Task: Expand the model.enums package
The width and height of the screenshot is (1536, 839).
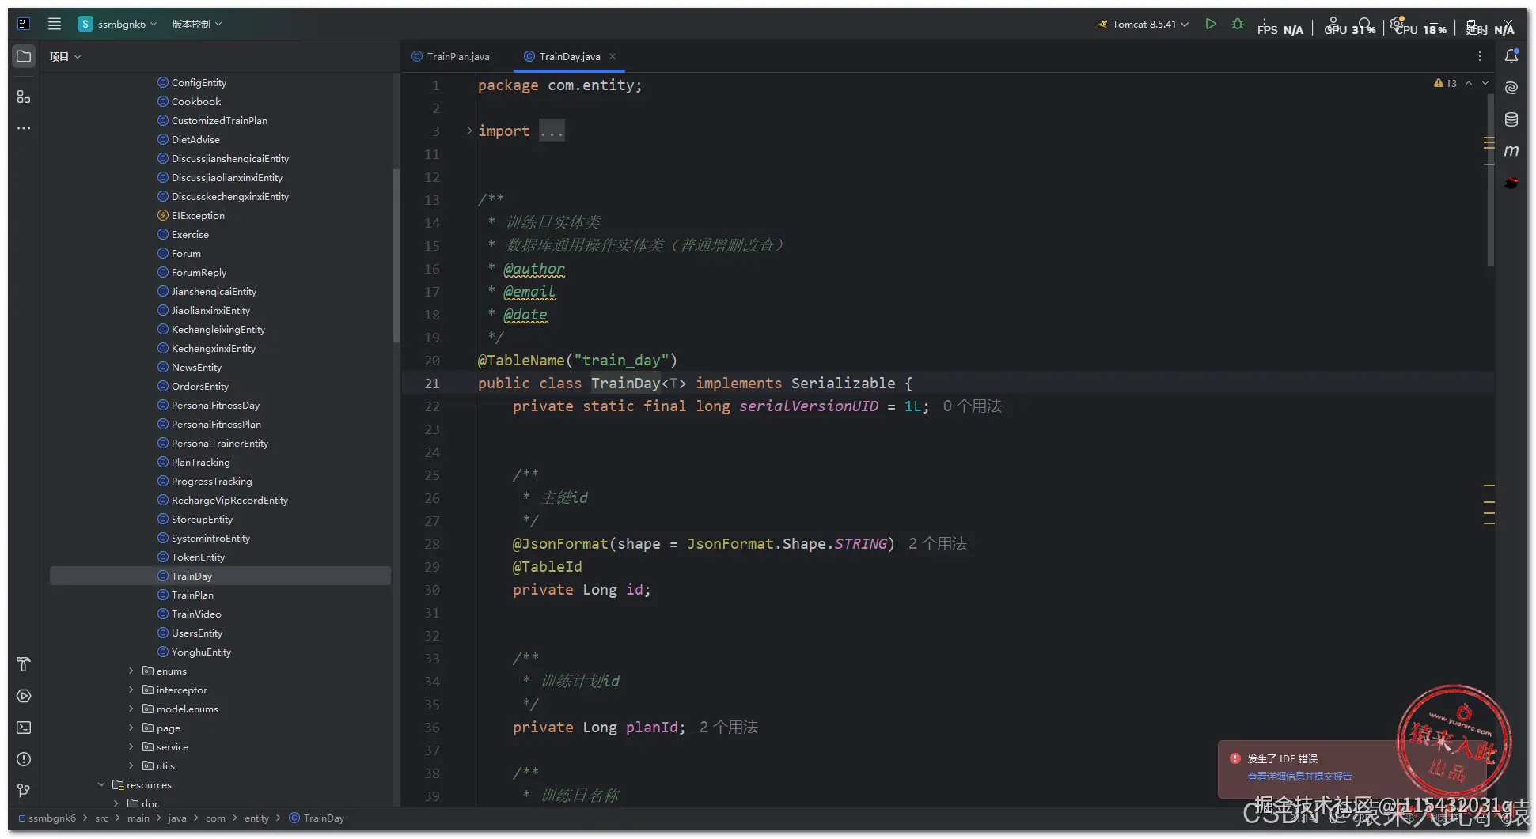Action: click(131, 709)
